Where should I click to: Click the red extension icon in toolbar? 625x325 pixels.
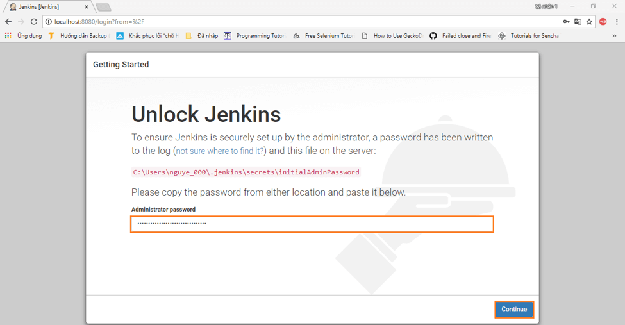(x=603, y=22)
